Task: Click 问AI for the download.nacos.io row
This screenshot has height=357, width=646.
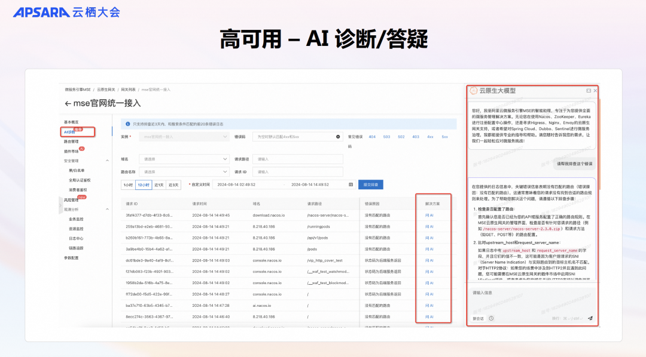Action: (x=429, y=215)
